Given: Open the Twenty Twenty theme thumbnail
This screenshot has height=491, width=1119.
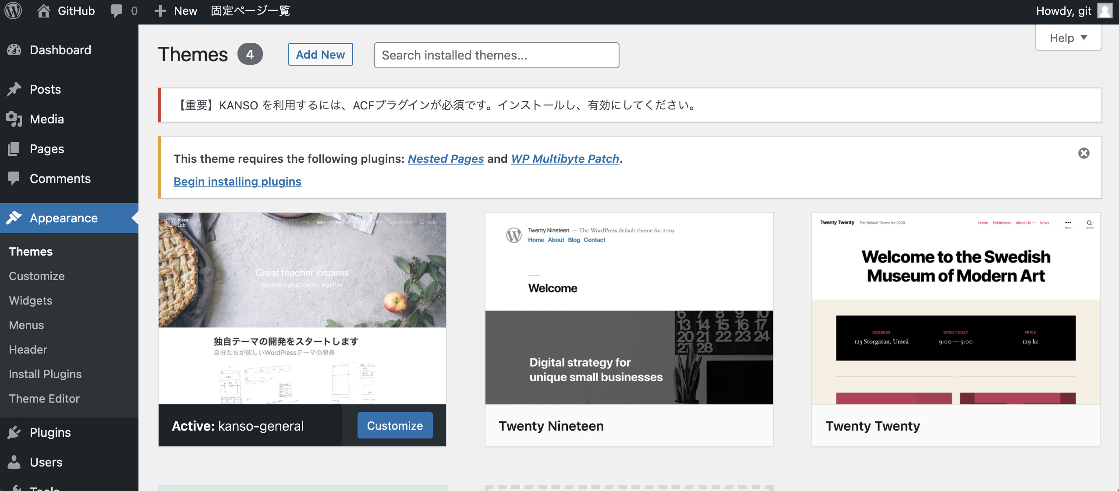Looking at the screenshot, I should (956, 309).
